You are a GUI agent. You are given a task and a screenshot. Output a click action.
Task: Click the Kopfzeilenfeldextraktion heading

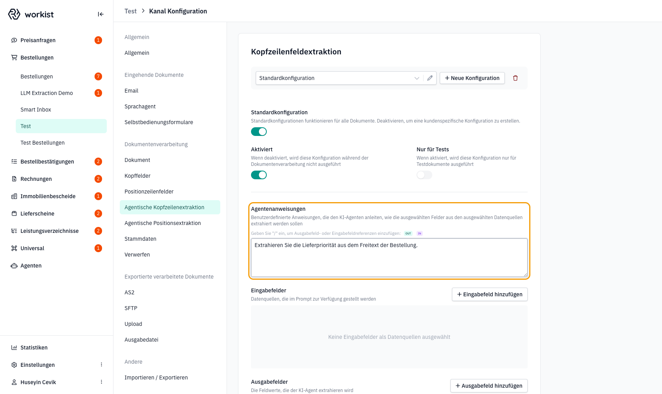[x=296, y=52]
